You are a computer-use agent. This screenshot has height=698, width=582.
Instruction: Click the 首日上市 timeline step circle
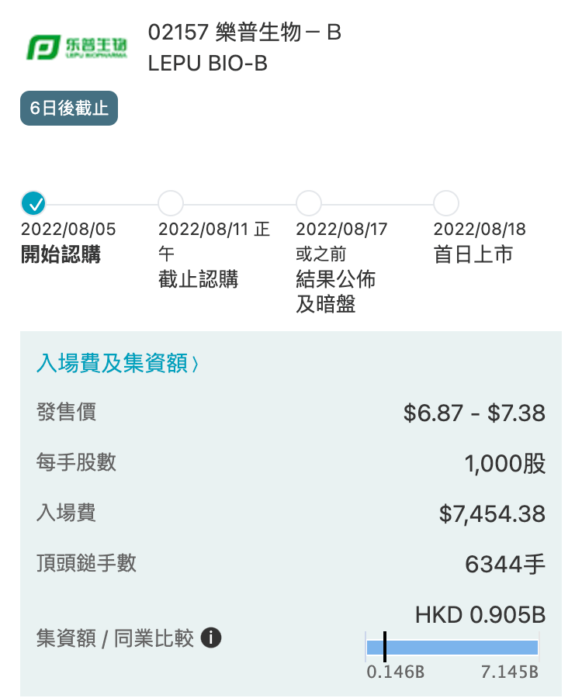[x=446, y=203]
